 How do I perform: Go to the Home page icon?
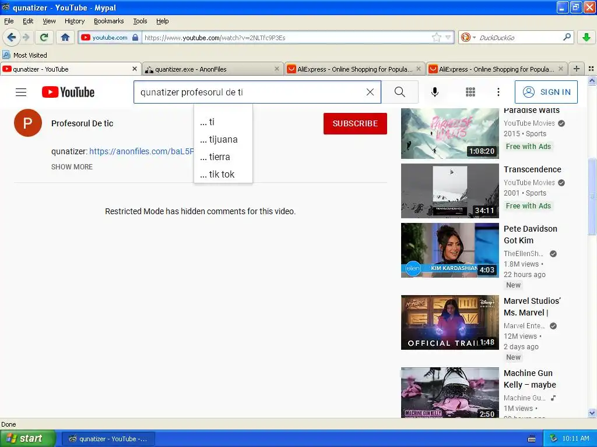click(65, 37)
